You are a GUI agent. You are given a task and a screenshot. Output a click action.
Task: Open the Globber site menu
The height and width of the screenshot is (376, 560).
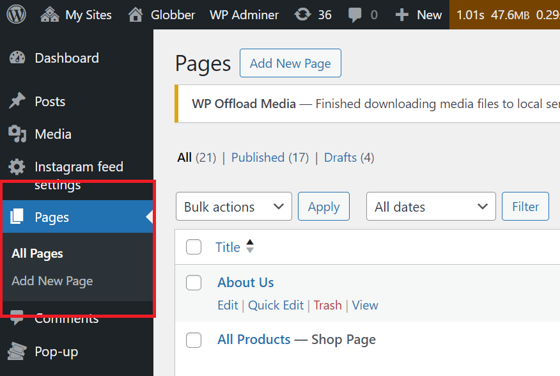173,15
